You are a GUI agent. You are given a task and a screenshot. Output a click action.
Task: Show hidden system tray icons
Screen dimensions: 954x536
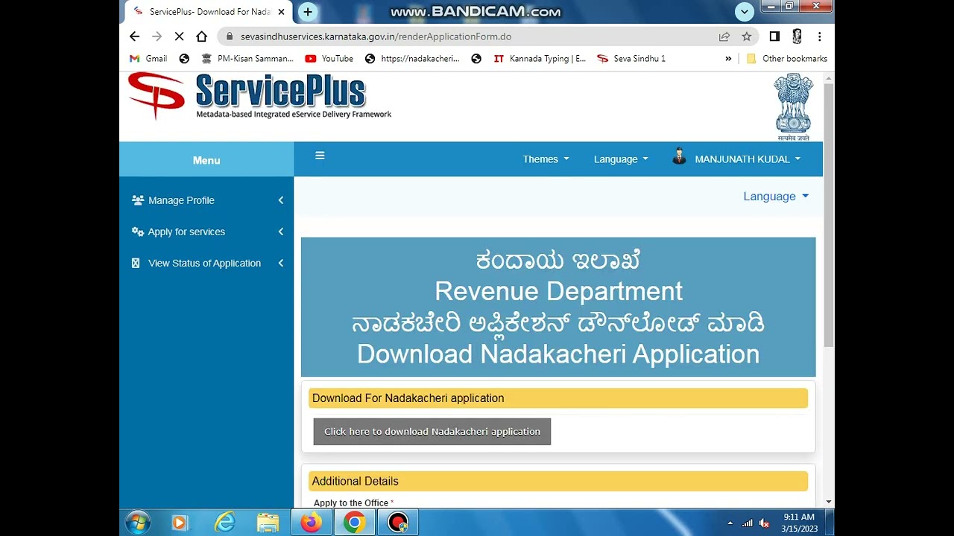(x=730, y=523)
